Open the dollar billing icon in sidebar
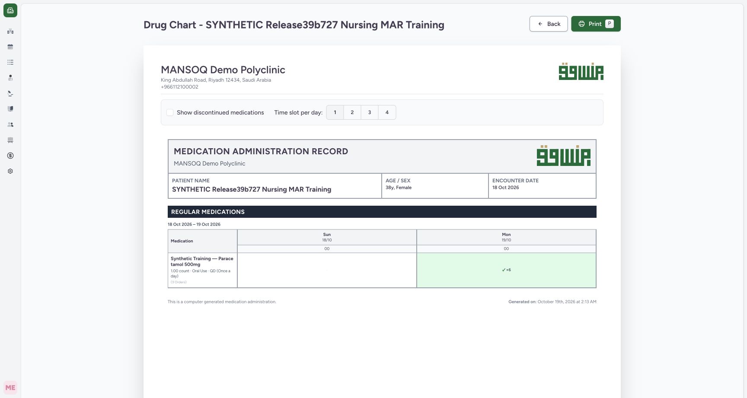 [x=10, y=156]
